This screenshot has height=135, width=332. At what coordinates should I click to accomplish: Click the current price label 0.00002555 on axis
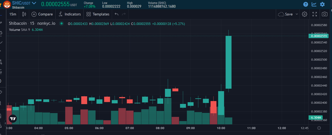(318, 36)
